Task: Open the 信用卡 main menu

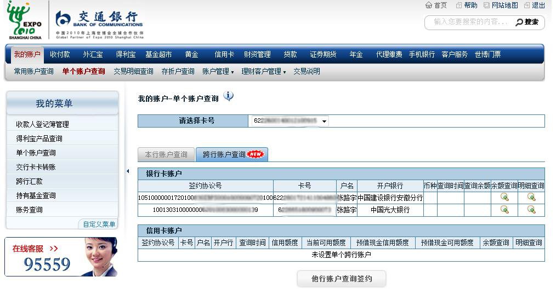Action: point(224,55)
